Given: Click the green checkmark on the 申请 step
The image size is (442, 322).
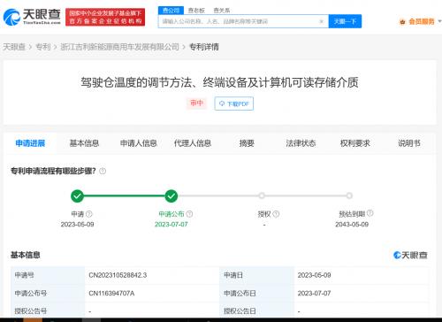Looking at the screenshot, I should coord(77,196).
